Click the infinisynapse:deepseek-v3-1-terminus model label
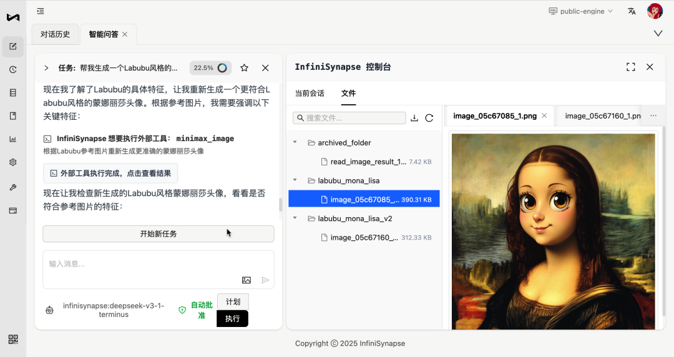 click(114, 310)
